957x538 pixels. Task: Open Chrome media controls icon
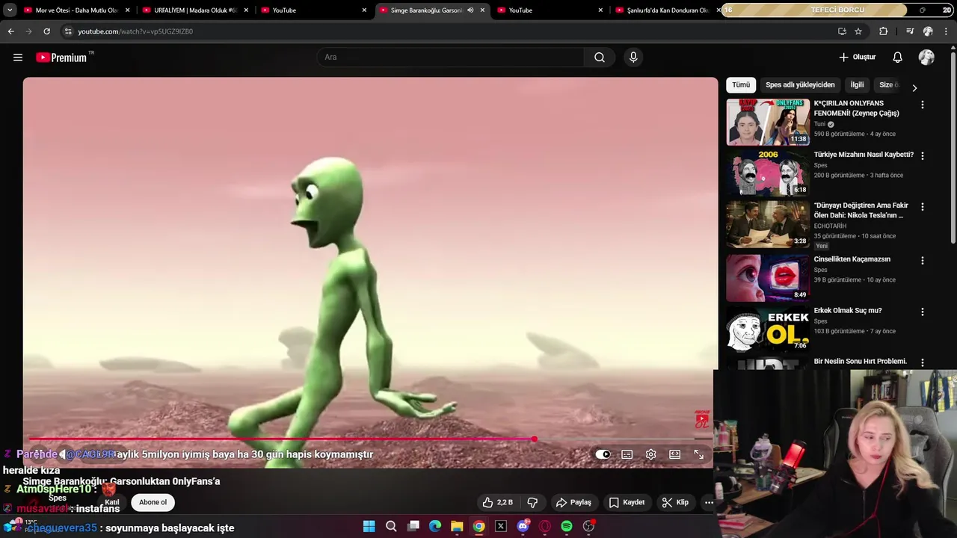910,31
